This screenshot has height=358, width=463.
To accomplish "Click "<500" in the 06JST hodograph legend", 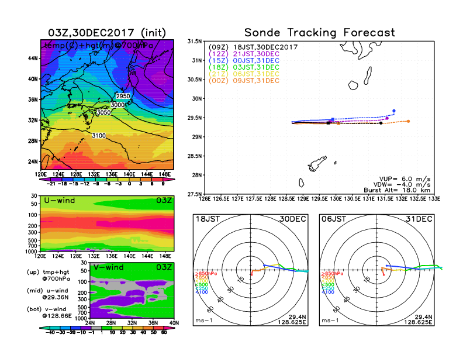I will 328,285.
